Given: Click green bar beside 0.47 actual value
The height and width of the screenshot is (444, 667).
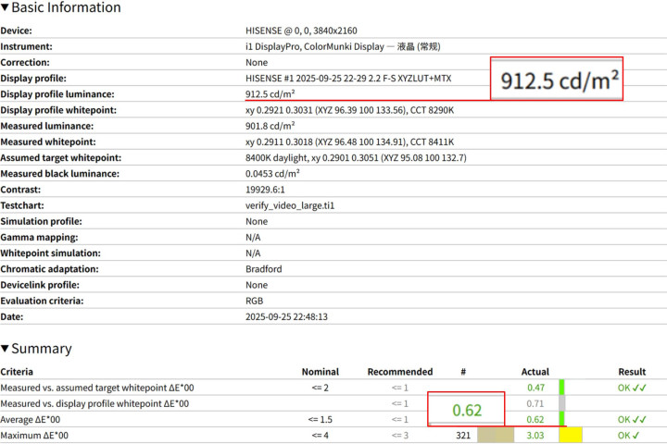Looking at the screenshot, I should (561, 388).
